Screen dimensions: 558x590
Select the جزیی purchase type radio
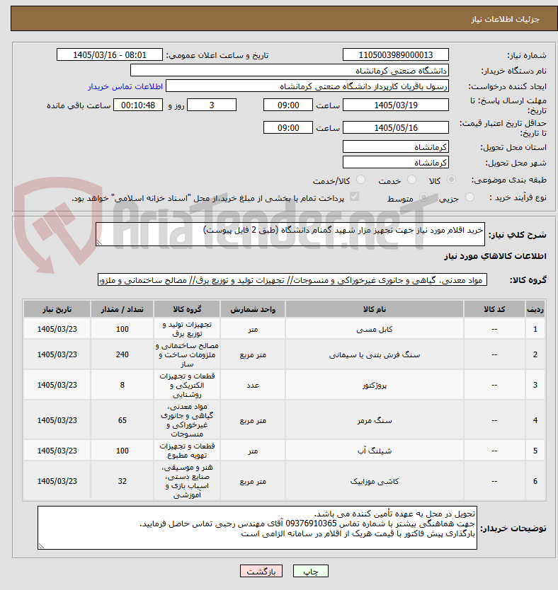point(469,197)
